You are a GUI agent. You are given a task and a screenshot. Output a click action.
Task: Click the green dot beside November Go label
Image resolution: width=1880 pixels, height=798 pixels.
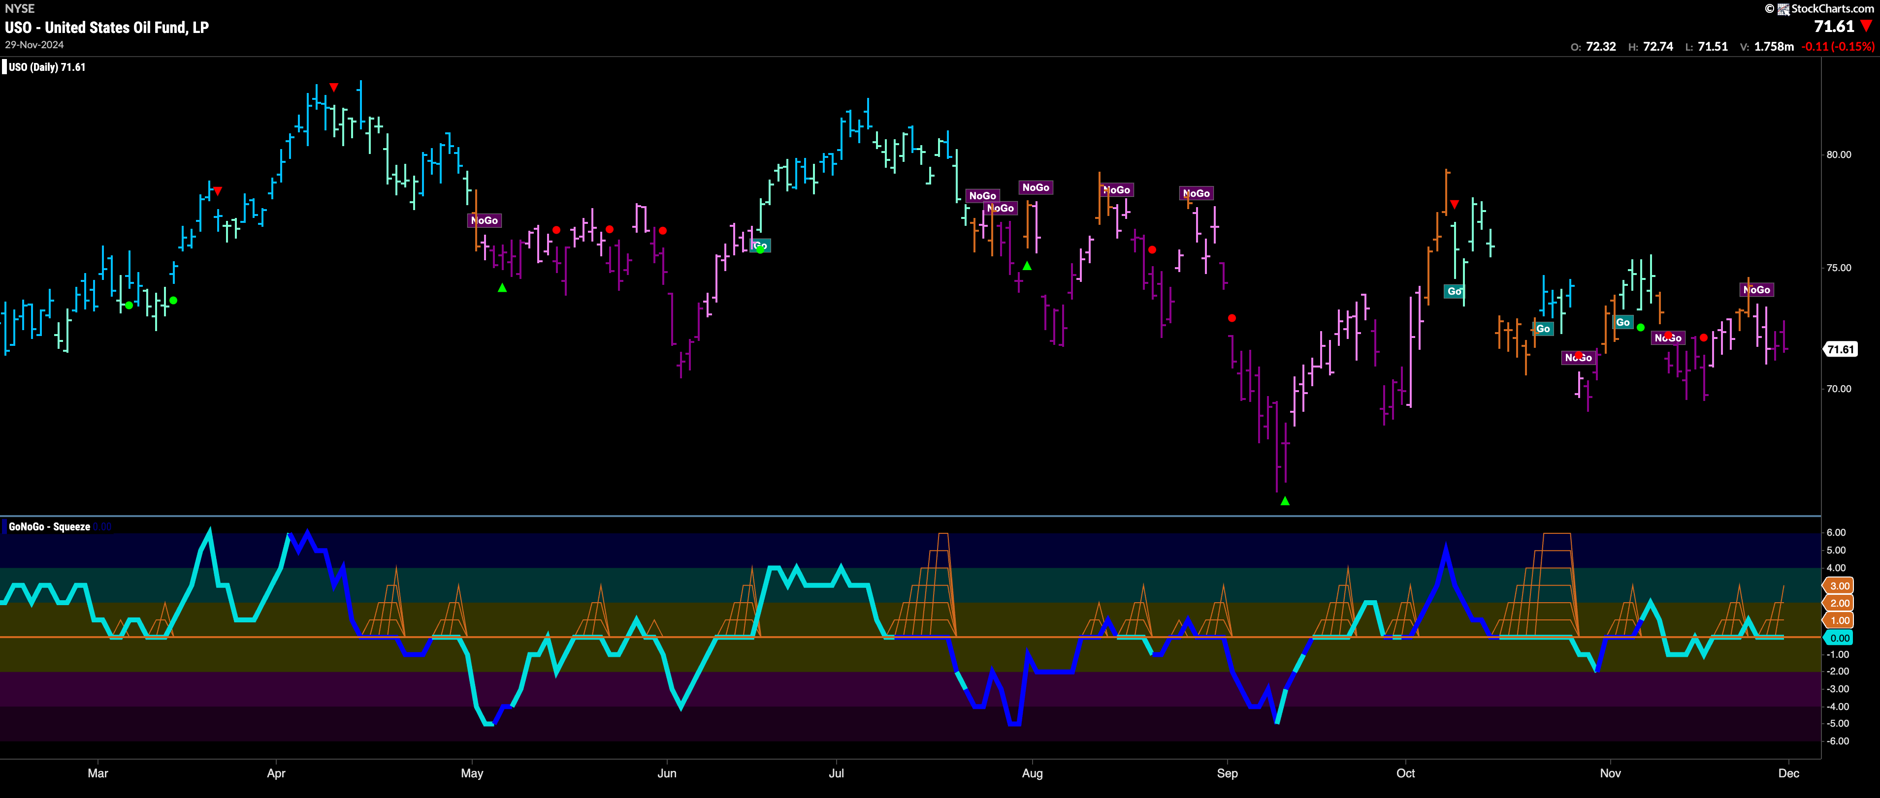(1641, 328)
